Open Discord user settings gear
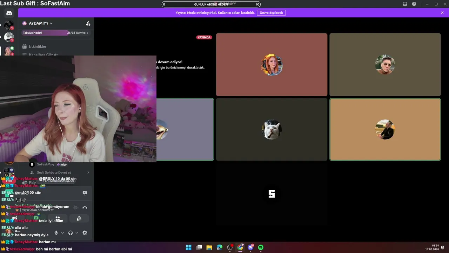Screen dimensions: 449x253 tap(85, 233)
